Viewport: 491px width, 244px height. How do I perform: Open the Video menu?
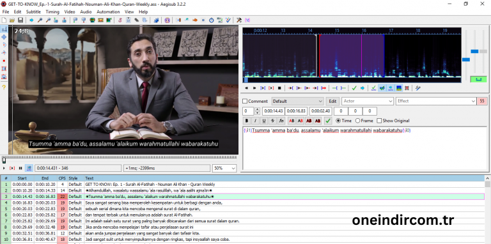click(x=70, y=11)
